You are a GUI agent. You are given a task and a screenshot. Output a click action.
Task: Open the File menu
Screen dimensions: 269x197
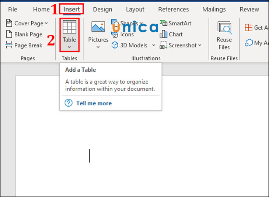tap(13, 9)
